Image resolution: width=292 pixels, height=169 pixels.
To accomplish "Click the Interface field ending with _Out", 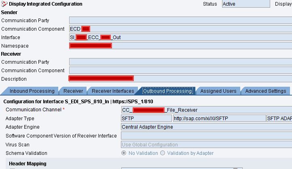I will (x=180, y=38).
